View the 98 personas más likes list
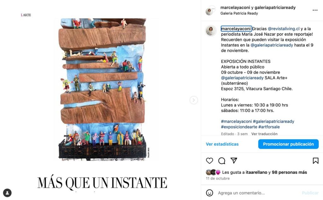Image resolution: width=323 pixels, height=200 pixels. [x=290, y=172]
